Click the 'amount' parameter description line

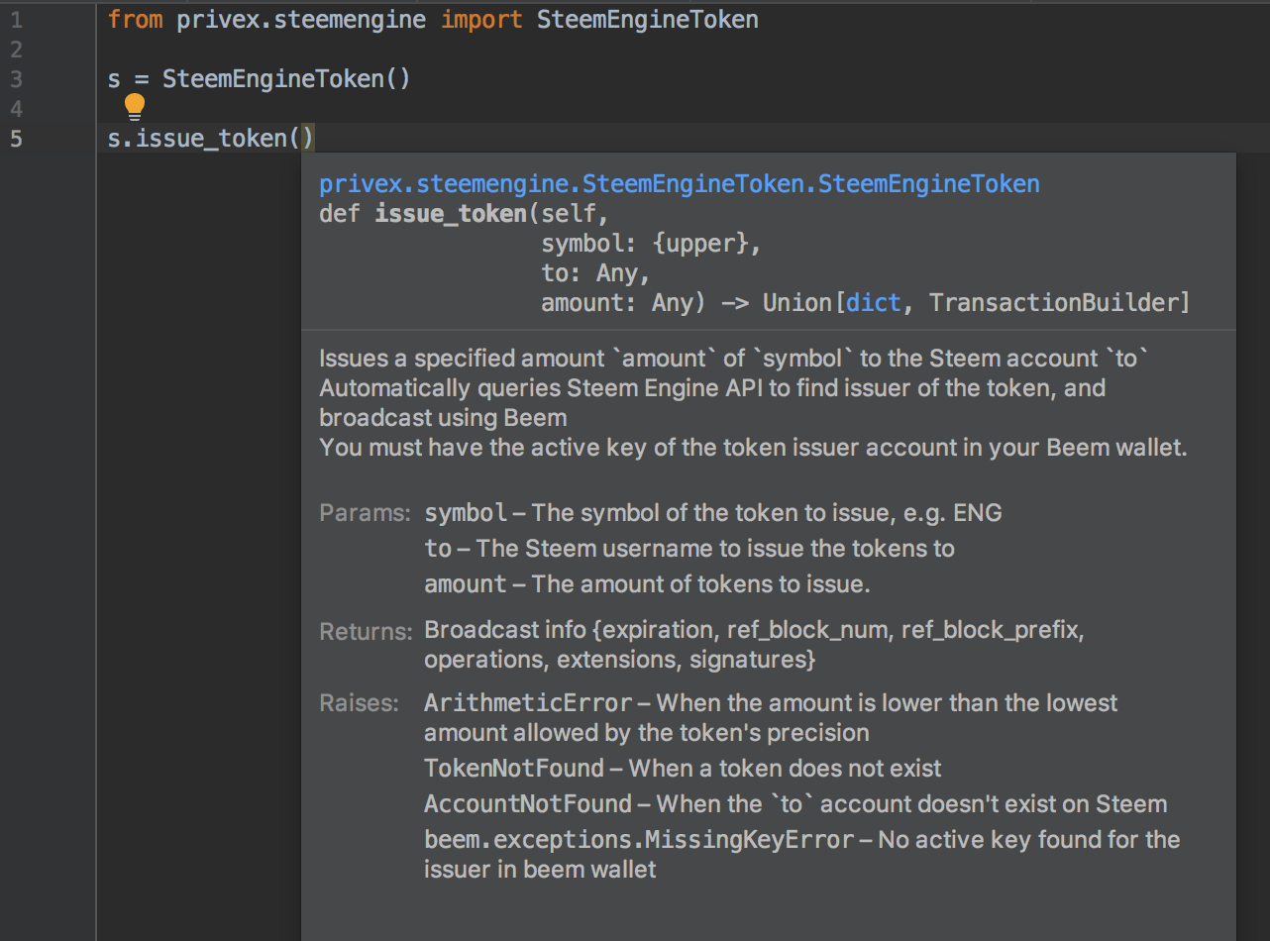point(647,584)
